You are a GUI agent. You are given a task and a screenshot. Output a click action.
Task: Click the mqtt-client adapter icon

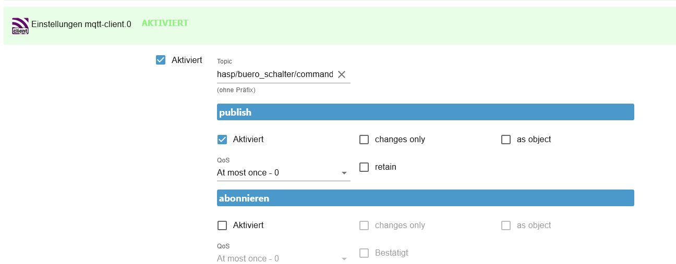click(x=20, y=25)
